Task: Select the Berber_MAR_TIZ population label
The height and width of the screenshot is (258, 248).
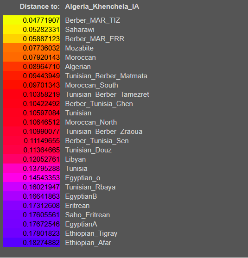Action: click(x=93, y=20)
